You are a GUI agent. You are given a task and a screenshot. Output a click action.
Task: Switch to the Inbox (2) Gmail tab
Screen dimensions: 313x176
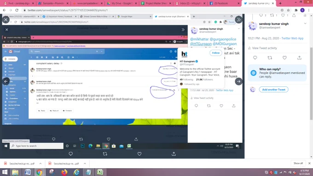click(191, 3)
